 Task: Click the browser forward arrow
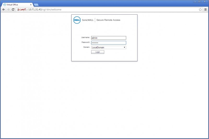tap(8, 9)
